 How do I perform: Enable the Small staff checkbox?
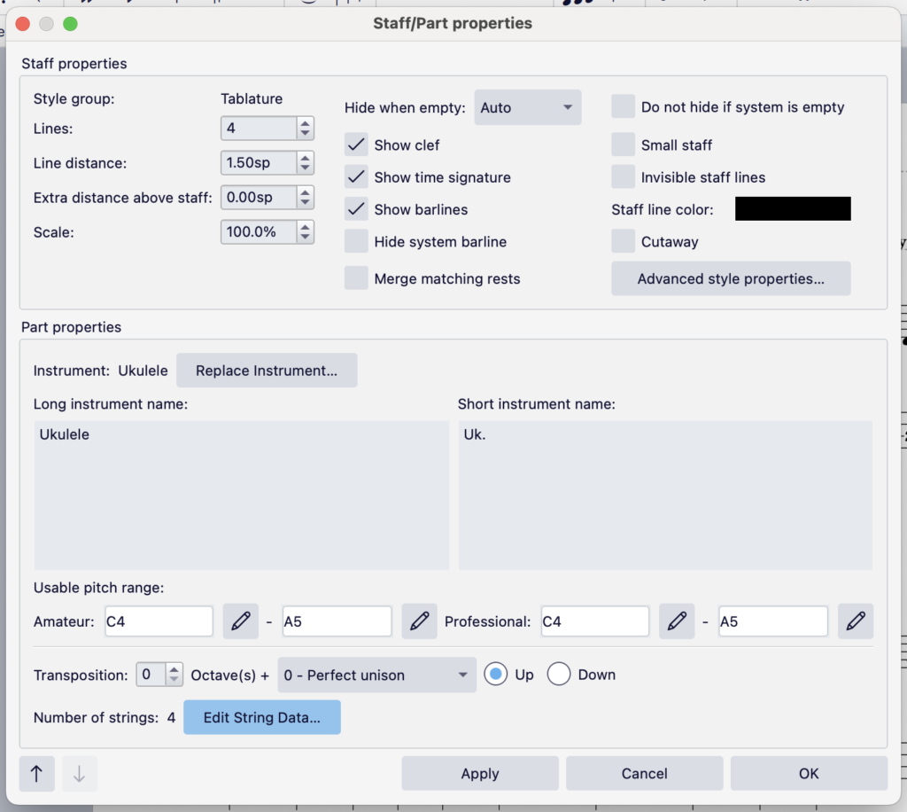[x=624, y=145]
